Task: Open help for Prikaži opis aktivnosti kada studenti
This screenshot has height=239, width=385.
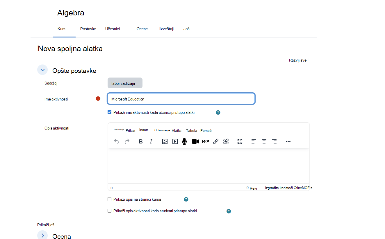Action: (x=229, y=211)
